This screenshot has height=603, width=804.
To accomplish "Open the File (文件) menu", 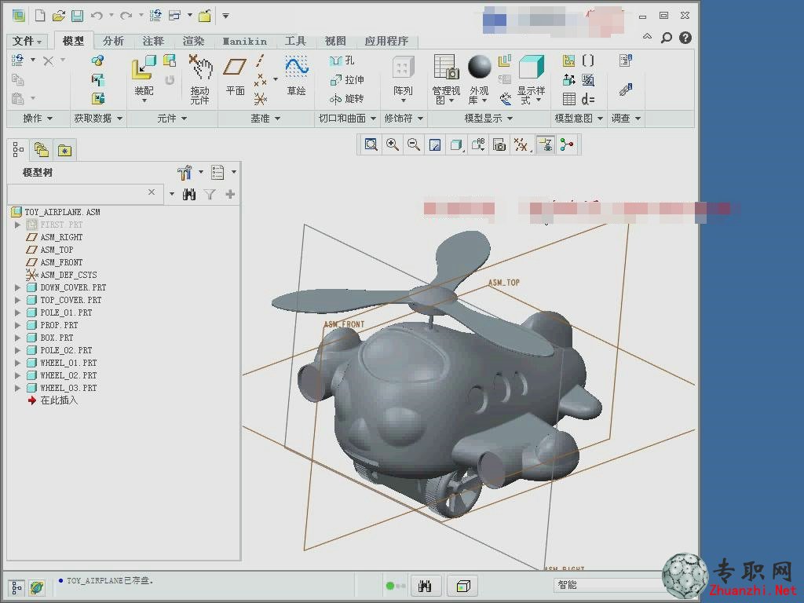I will (27, 41).
